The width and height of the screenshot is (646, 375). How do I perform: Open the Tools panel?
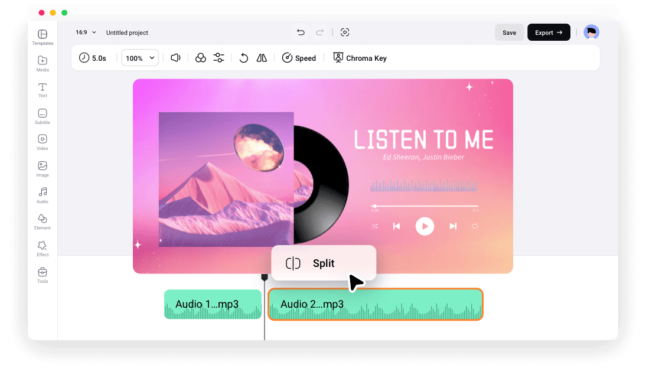click(43, 275)
